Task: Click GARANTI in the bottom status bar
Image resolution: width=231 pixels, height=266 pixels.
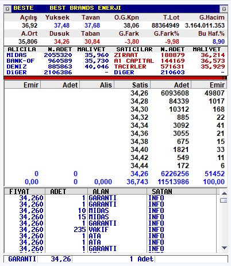Action: coord(22,259)
